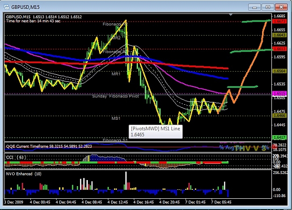Click the PivotsMWD MS1 Line tooltip
The image size is (292, 210).
[156, 132]
